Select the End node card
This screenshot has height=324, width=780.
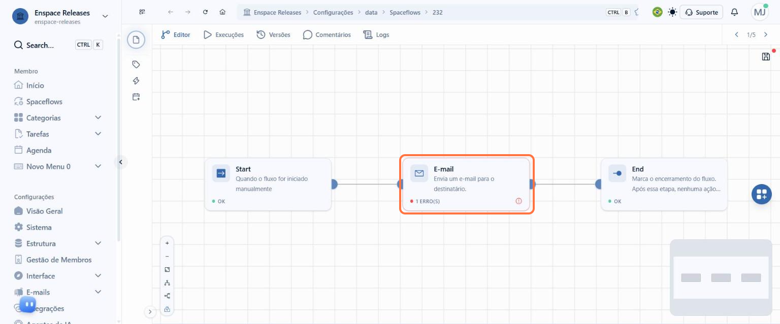[664, 185]
